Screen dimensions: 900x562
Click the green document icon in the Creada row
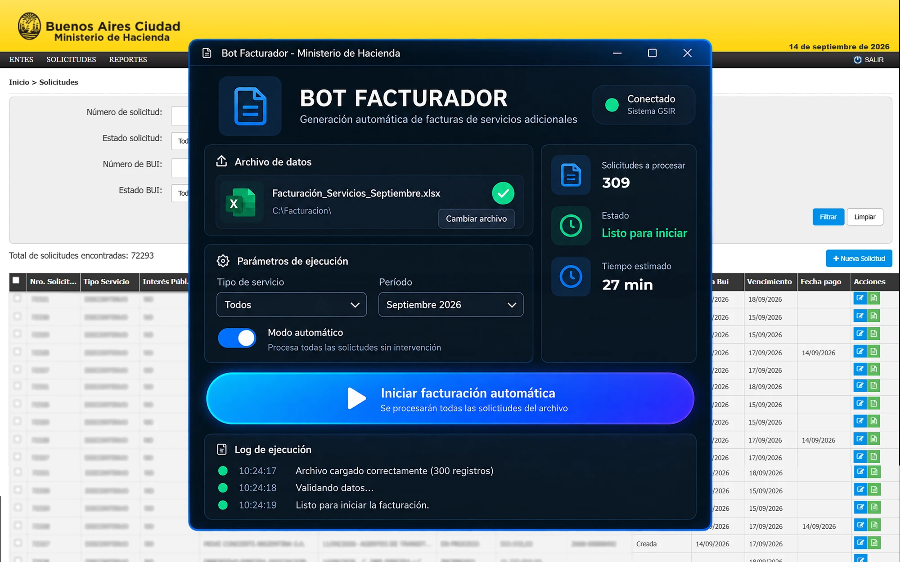coord(874,543)
